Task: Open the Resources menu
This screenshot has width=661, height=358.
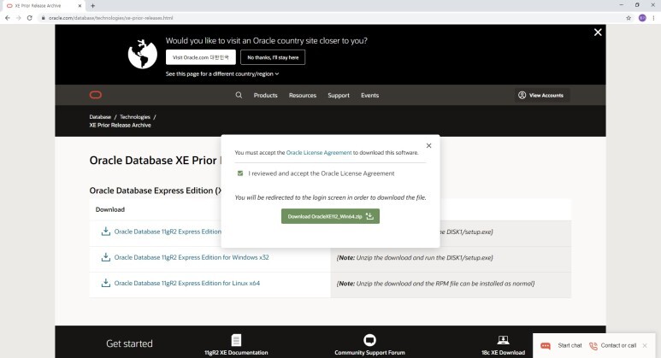Action: (x=303, y=95)
